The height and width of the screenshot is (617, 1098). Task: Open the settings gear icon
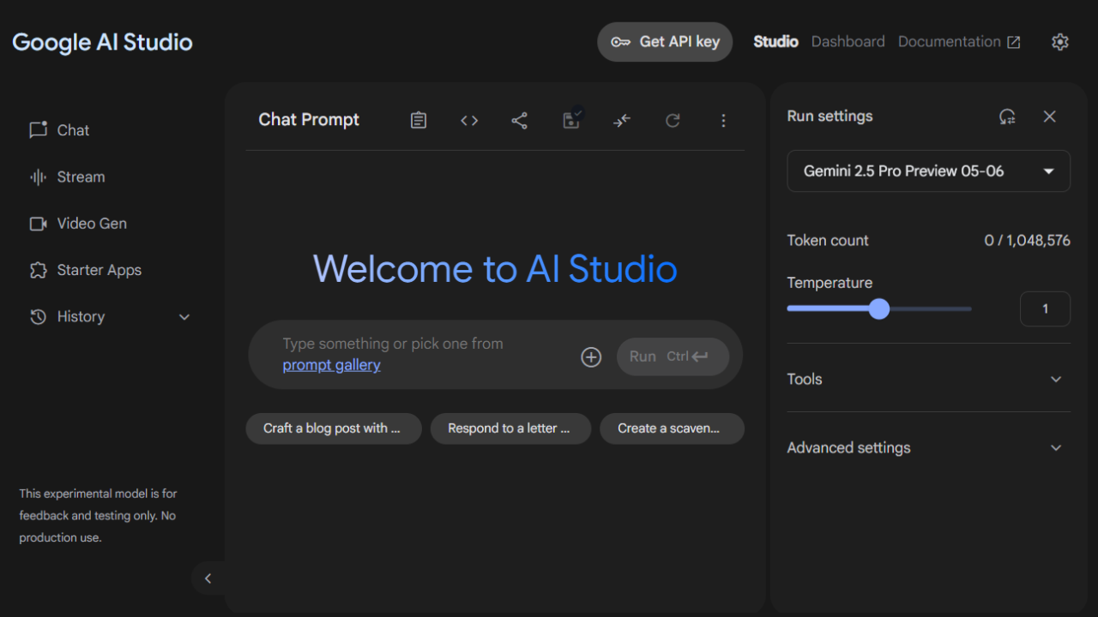[1060, 42]
